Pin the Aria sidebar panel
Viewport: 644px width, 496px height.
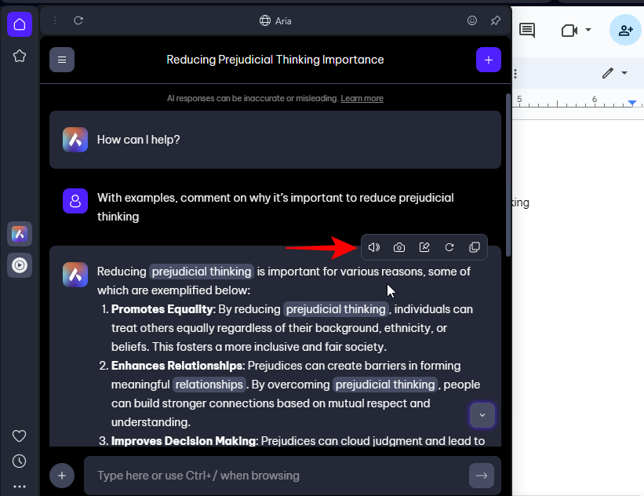click(495, 20)
